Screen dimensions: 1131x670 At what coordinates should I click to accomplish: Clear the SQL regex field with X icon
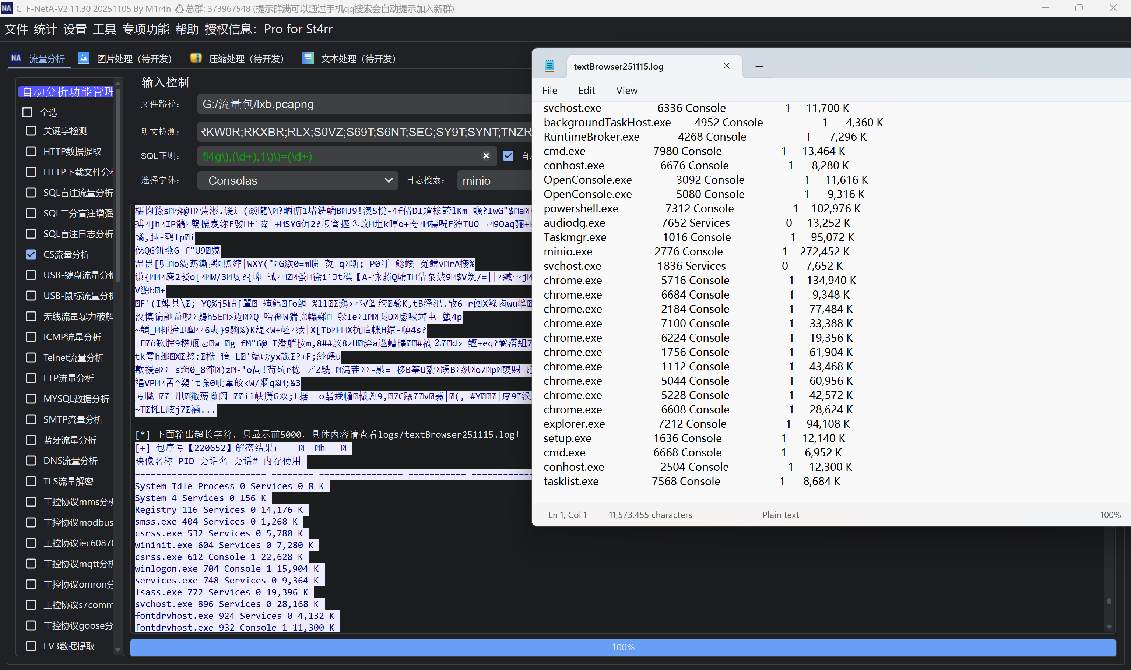486,156
